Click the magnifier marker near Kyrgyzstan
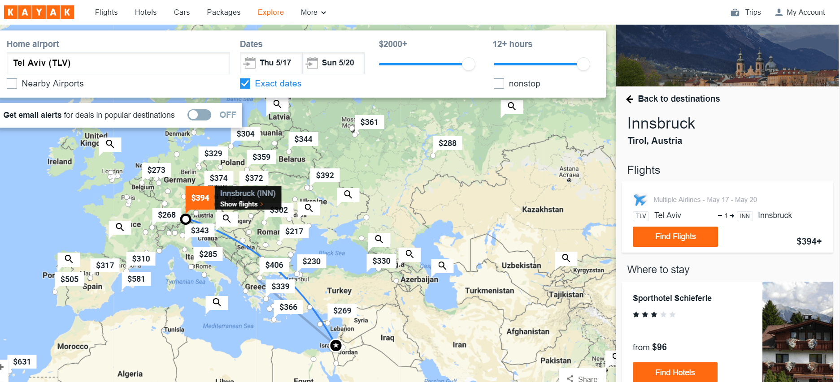 566,258
